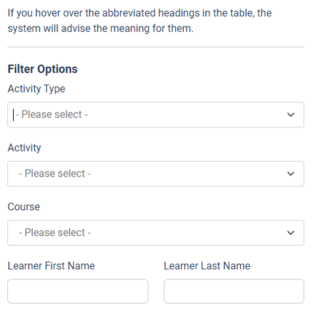Click the chevron icon of Activity select

point(291,174)
